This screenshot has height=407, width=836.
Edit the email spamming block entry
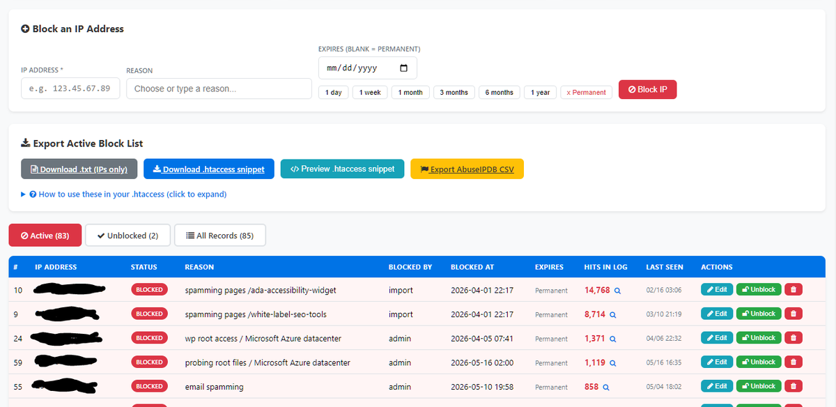(717, 386)
